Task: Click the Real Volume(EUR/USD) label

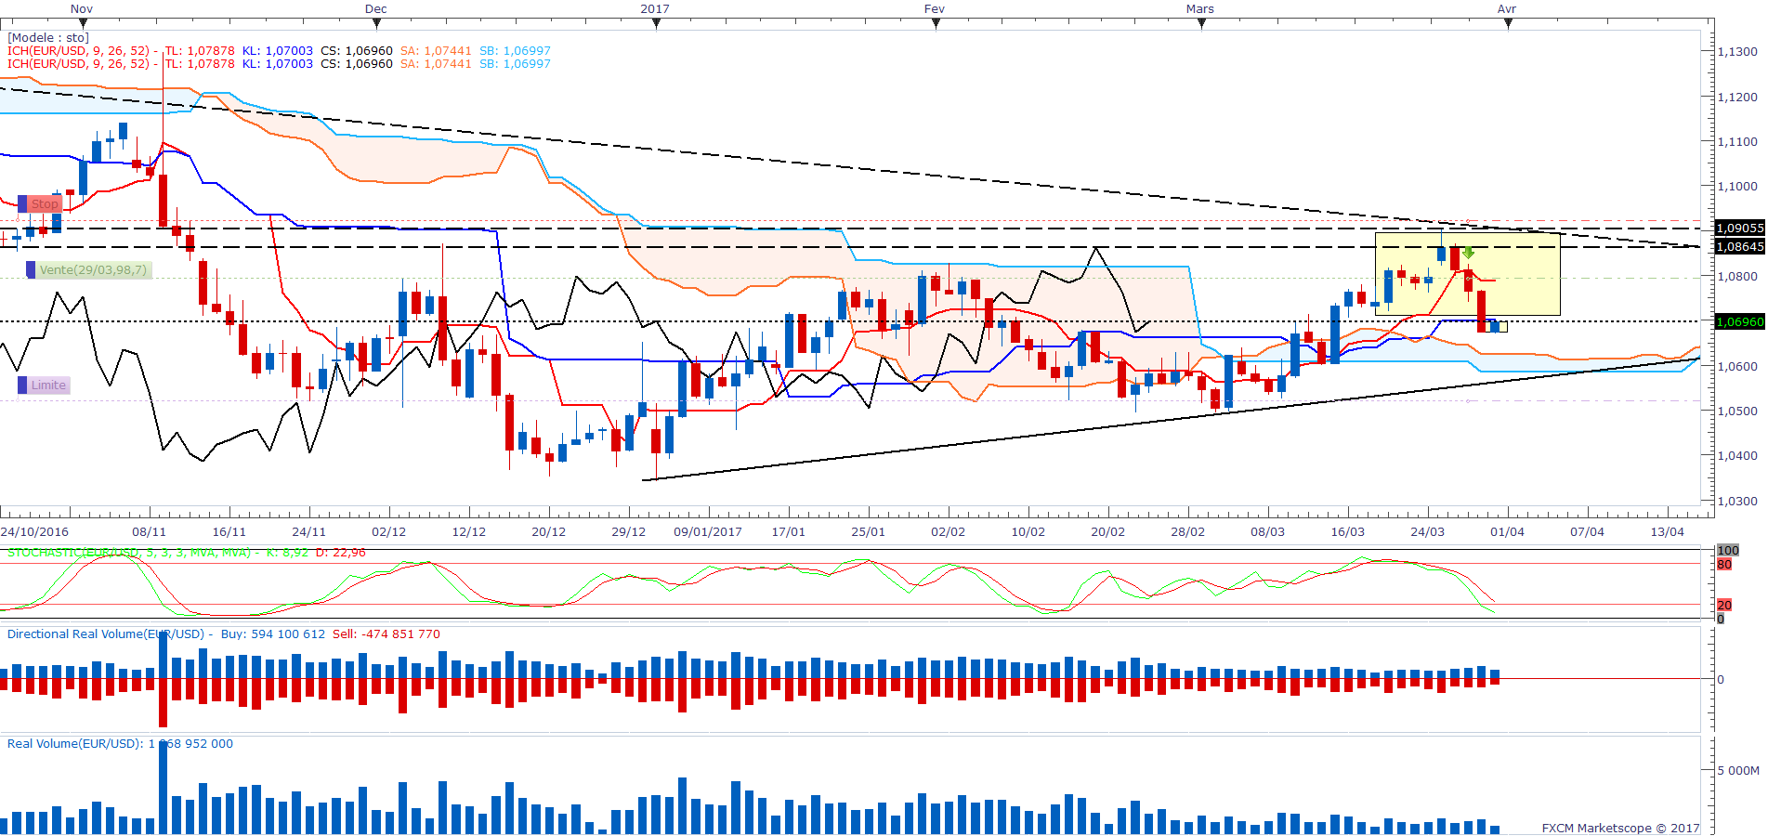Action: pos(75,744)
